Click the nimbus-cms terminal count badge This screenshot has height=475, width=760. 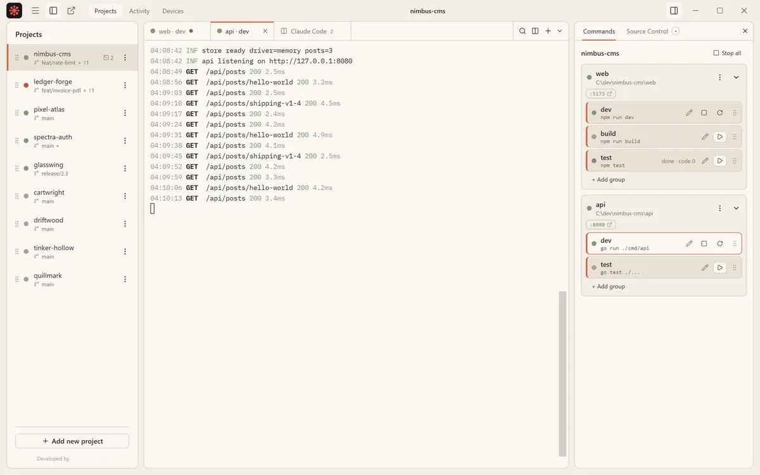(108, 58)
